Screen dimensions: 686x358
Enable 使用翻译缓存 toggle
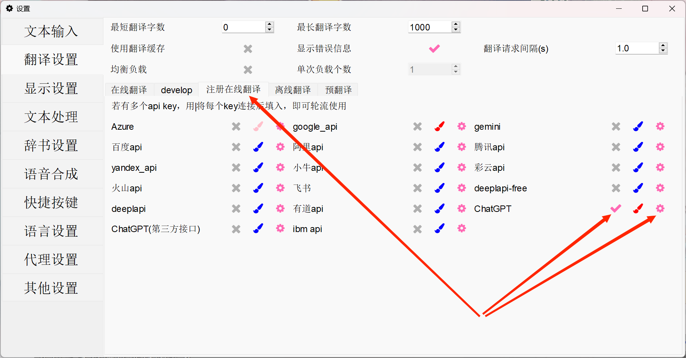pos(248,49)
